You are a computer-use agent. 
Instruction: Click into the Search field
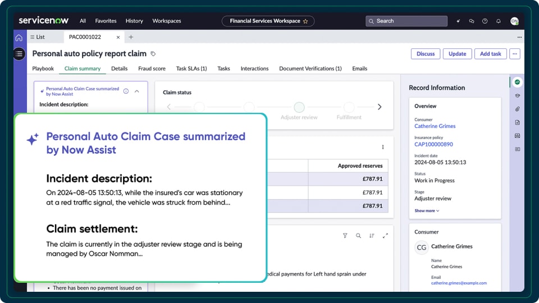point(406,21)
